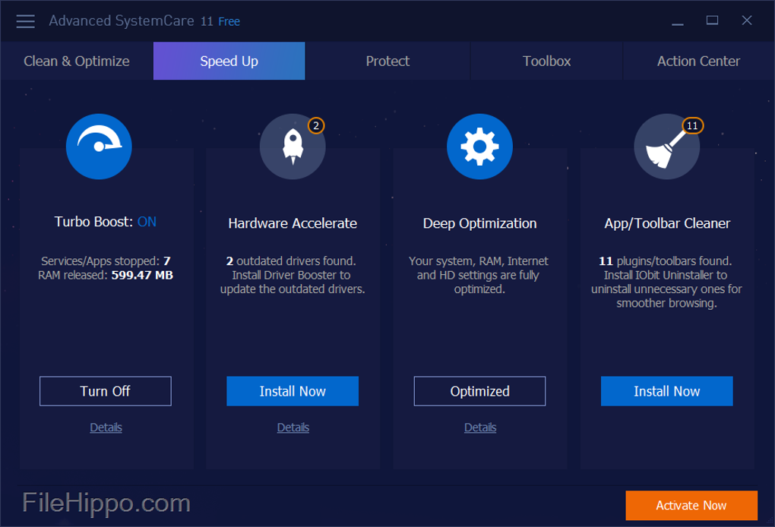
Task: Click the App/Toolbar Cleaner broom icon
Action: (666, 147)
